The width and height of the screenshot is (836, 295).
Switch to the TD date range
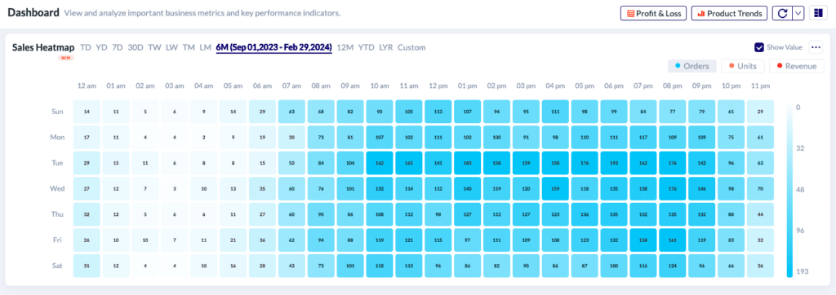[x=85, y=47]
